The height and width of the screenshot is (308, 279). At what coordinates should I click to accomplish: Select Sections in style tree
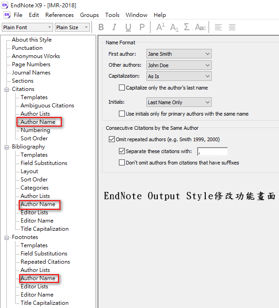[x=22, y=81]
